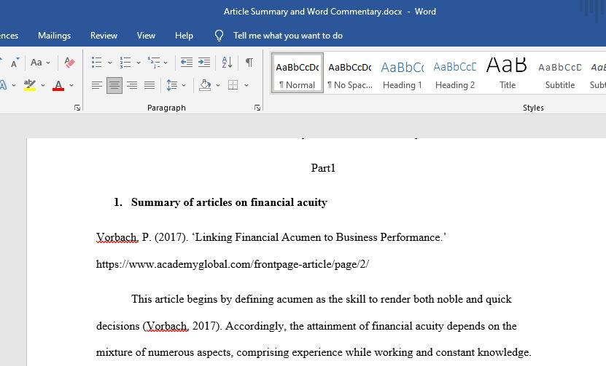Click the Numbering list icon
The height and width of the screenshot is (366, 606).
coord(125,62)
